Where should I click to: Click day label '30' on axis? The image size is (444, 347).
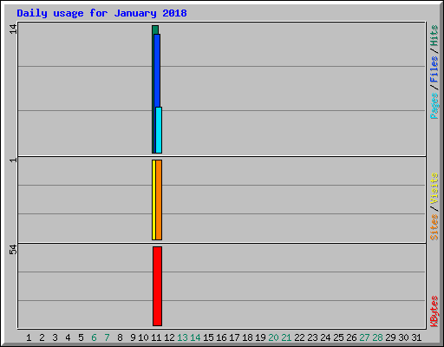coord(403,337)
